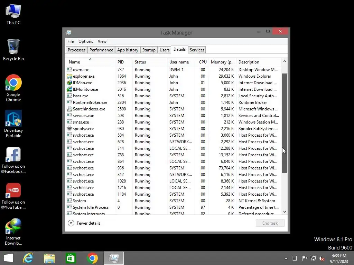Click the Action Center flag icon
The width and height of the screenshot is (354, 265).
point(305,258)
